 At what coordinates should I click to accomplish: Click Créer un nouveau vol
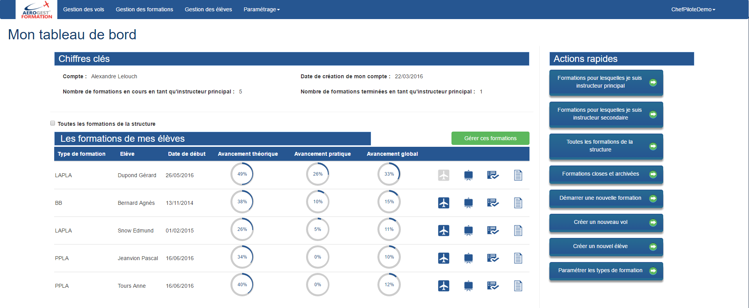[x=606, y=222]
